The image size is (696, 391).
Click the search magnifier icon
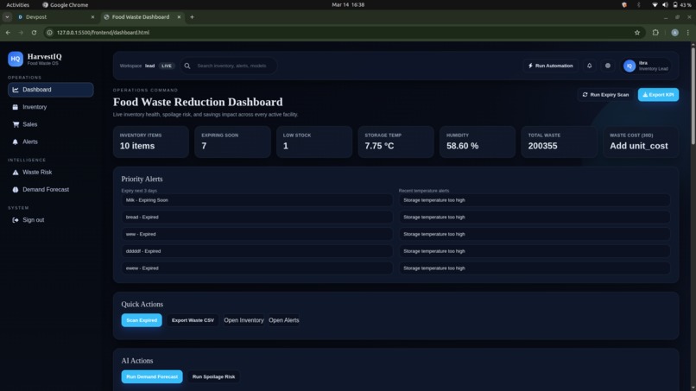click(187, 66)
